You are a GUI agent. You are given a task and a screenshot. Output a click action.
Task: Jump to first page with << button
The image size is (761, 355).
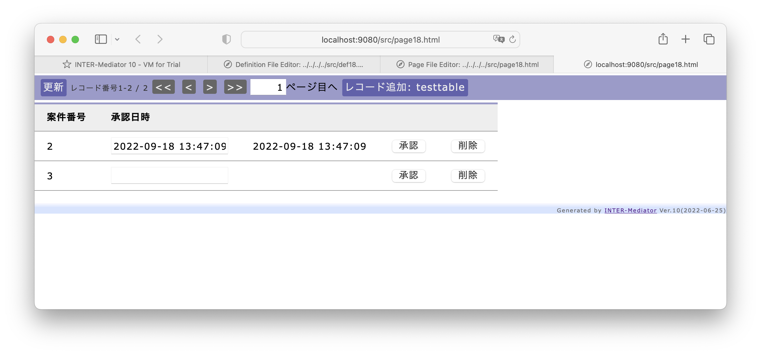click(x=163, y=87)
